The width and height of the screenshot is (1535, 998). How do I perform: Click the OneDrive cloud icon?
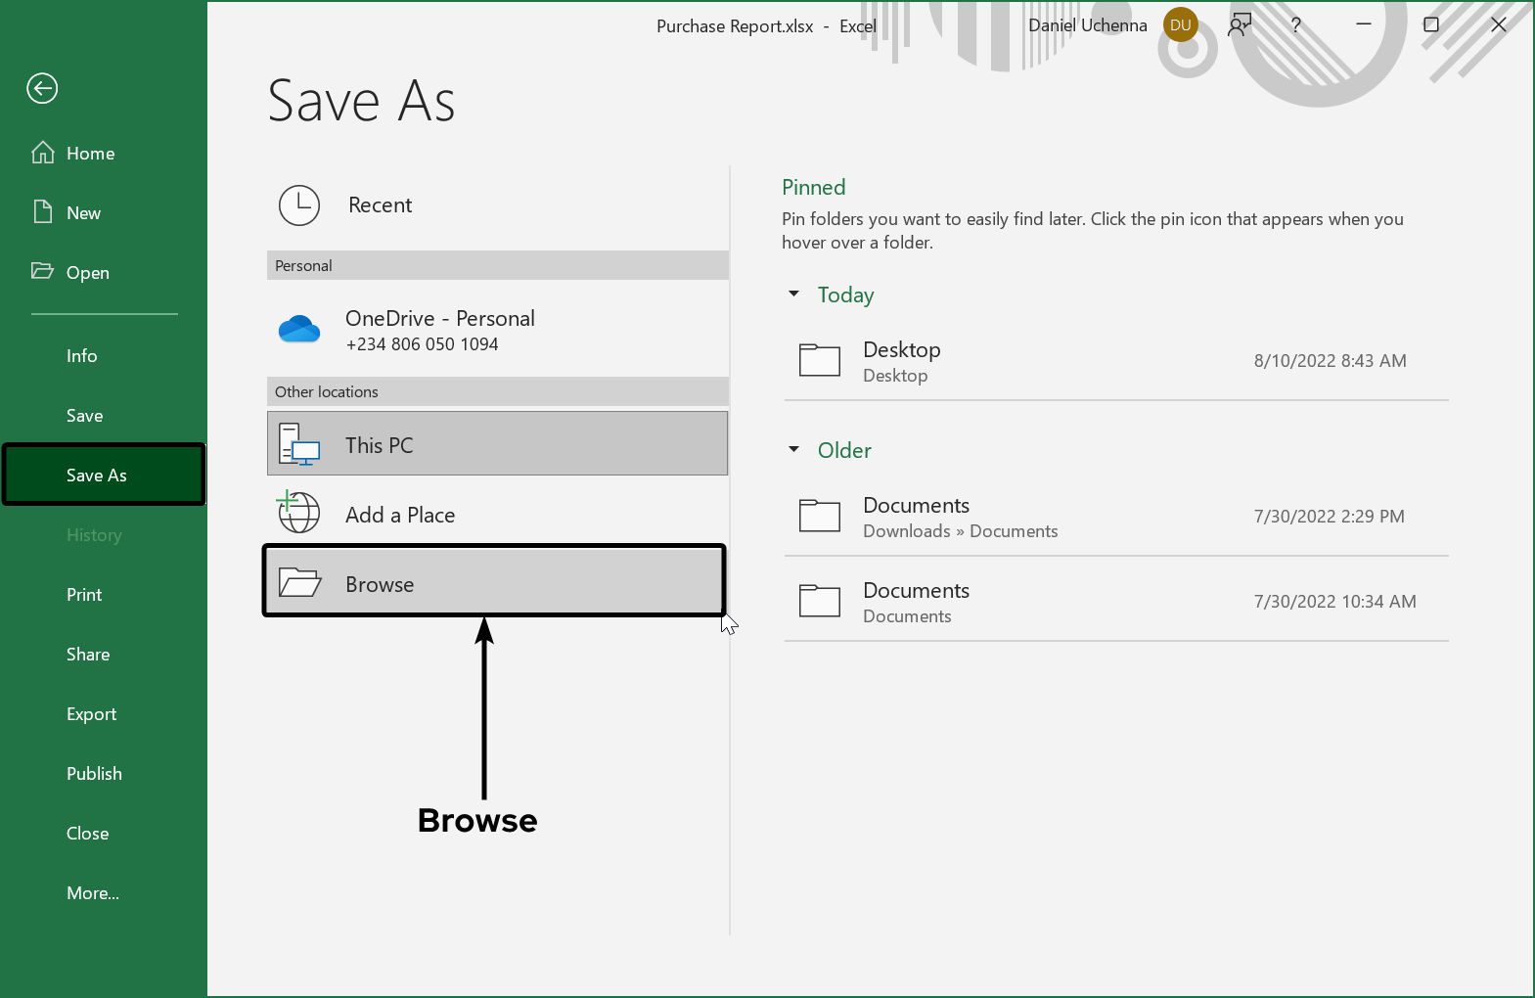[299, 330]
